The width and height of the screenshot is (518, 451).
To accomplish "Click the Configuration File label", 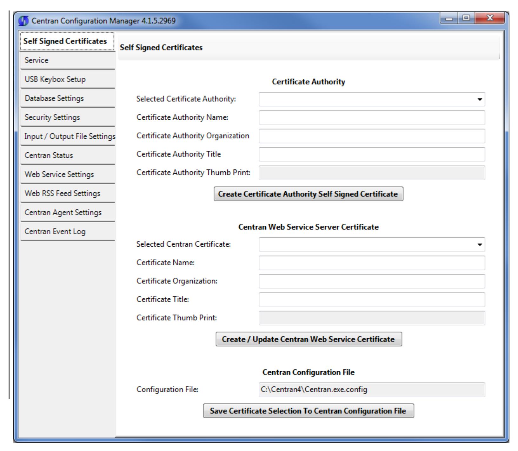I will [167, 389].
